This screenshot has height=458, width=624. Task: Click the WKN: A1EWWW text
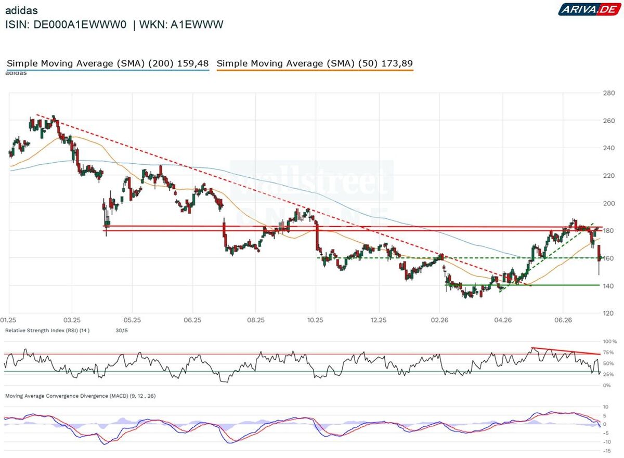182,24
